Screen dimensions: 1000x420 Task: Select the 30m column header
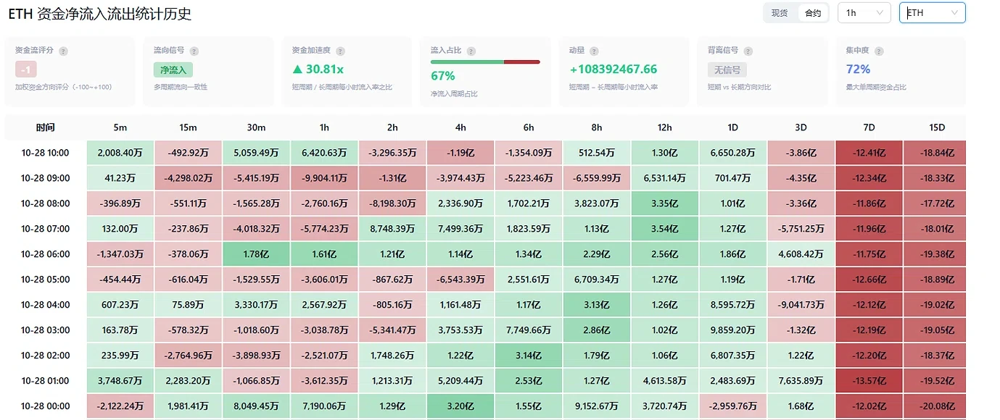pos(256,127)
